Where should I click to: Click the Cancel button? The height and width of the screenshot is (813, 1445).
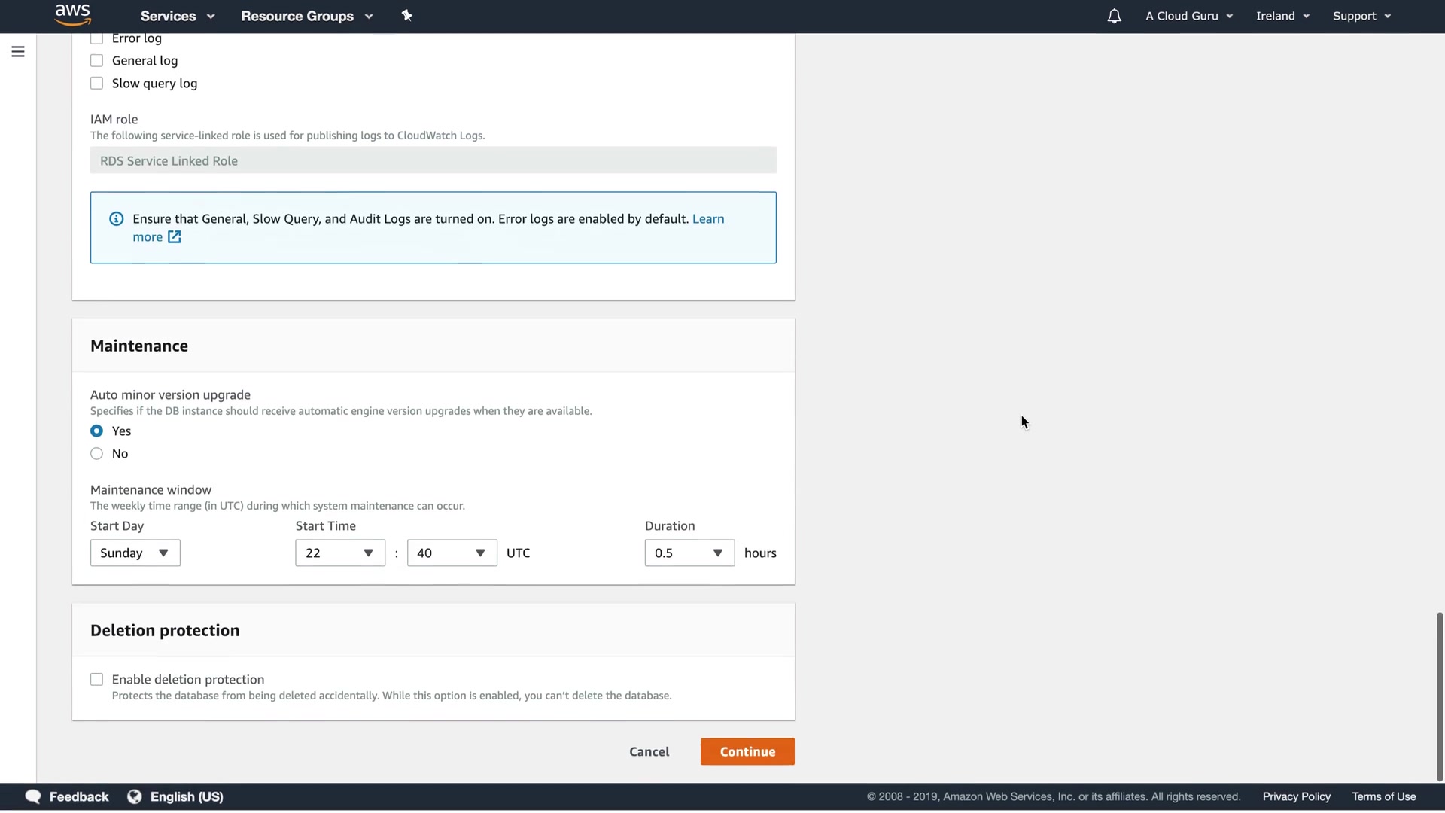click(649, 752)
